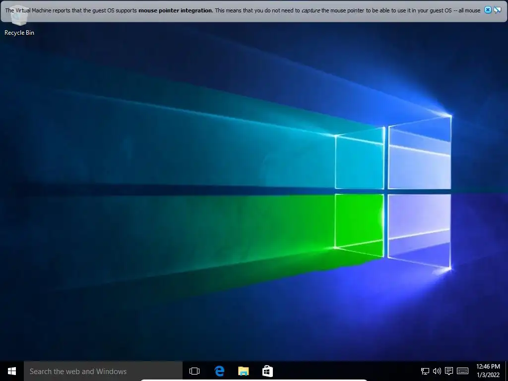Open the network status tray icon
508x381 pixels.
[425, 371]
